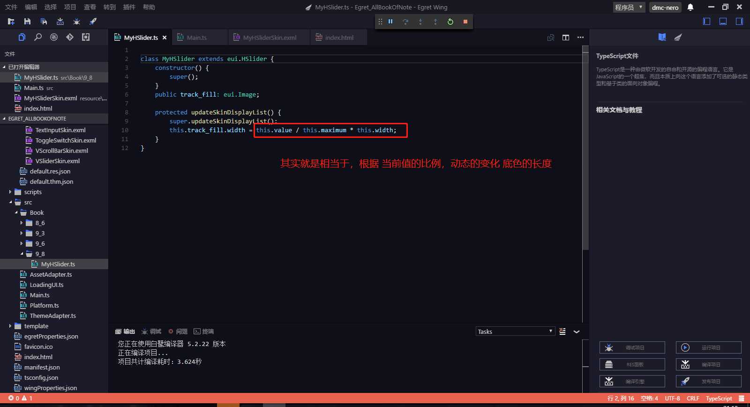Open the 插件 menu
750x407 pixels.
129,7
